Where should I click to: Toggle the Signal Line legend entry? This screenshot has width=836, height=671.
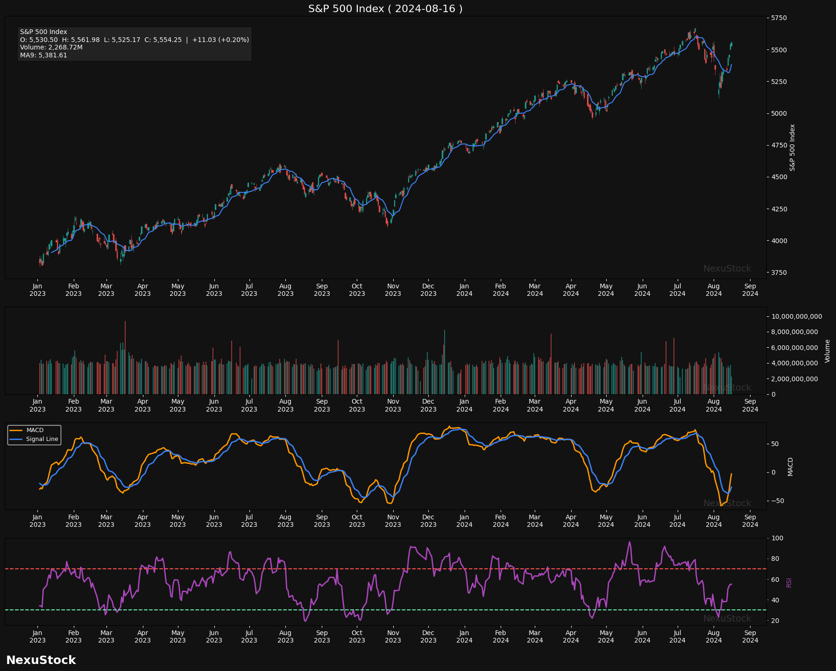pyautogui.click(x=42, y=439)
